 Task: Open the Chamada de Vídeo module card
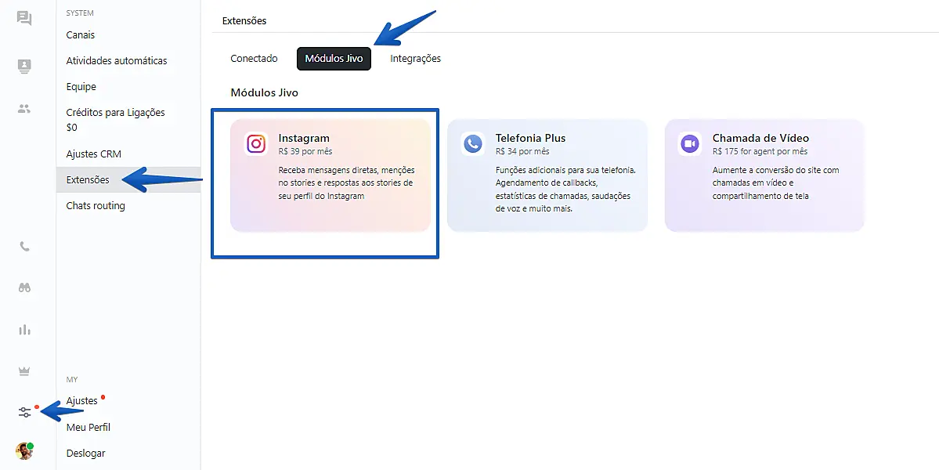pyautogui.click(x=764, y=175)
